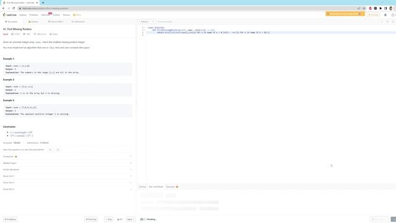Expand Show Hint 2
Viewport: 396px width, 223px height.
click(x=67, y=183)
